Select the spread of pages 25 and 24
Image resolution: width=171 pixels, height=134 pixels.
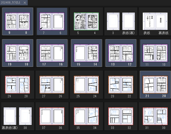(86, 84)
